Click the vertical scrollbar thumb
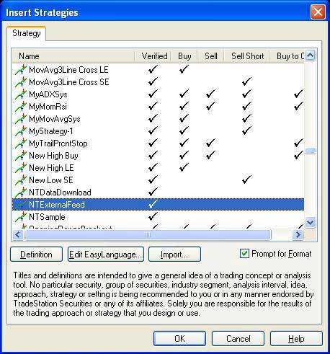Viewport: 330px width, 354px height. click(310, 151)
